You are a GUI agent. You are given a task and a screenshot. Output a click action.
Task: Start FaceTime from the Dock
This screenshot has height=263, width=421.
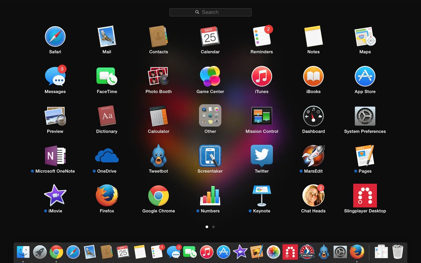pyautogui.click(x=190, y=252)
